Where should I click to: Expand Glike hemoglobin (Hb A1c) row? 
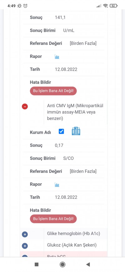click(25, 235)
